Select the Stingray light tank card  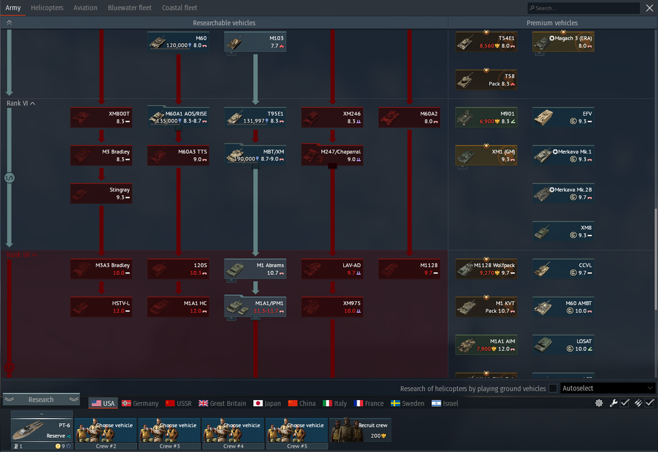coord(101,193)
